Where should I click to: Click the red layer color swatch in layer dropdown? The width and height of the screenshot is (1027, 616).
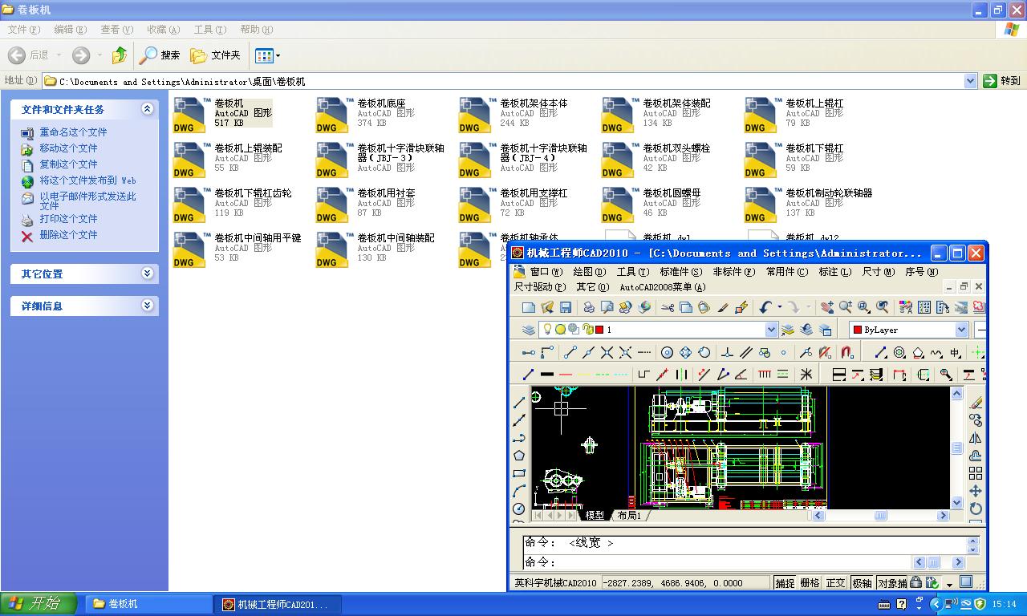599,330
